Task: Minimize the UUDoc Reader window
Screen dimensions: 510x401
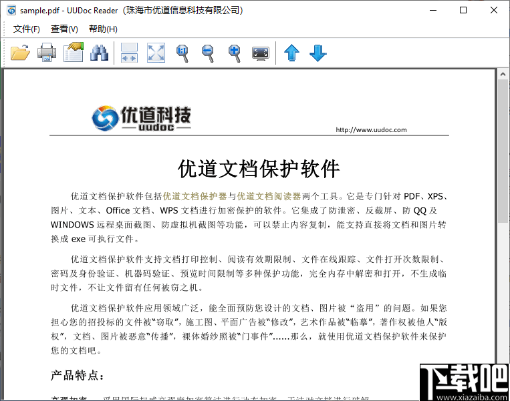Action: point(433,11)
